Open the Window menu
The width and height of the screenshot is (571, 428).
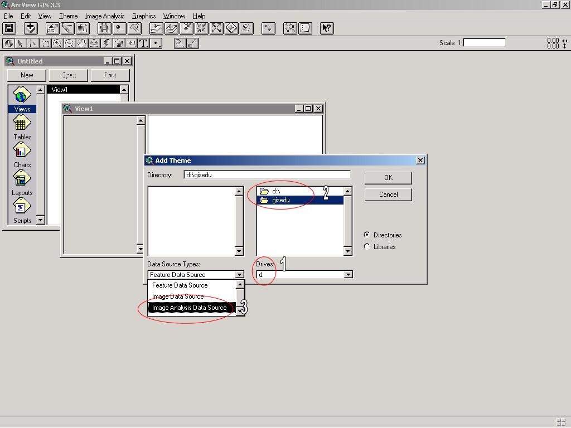tap(174, 16)
